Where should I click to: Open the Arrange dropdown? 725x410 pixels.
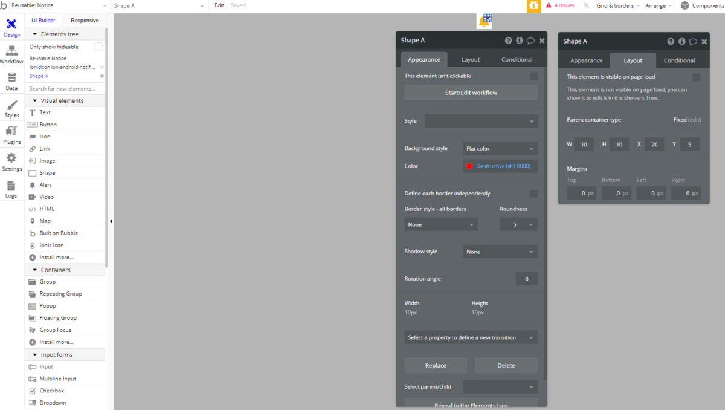coord(659,5)
